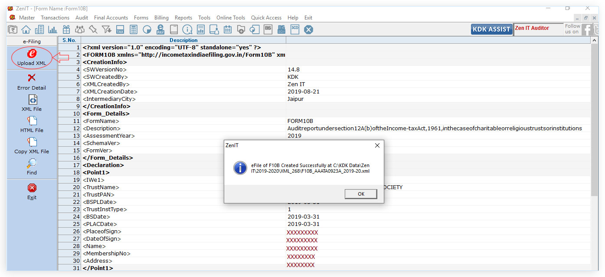Click the </Point1> closing tag row
Image resolution: width=605 pixels, height=277 pixels.
click(x=324, y=268)
